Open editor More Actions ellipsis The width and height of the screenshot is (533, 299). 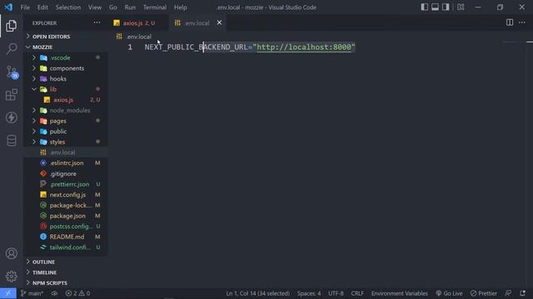pyautogui.click(x=522, y=22)
